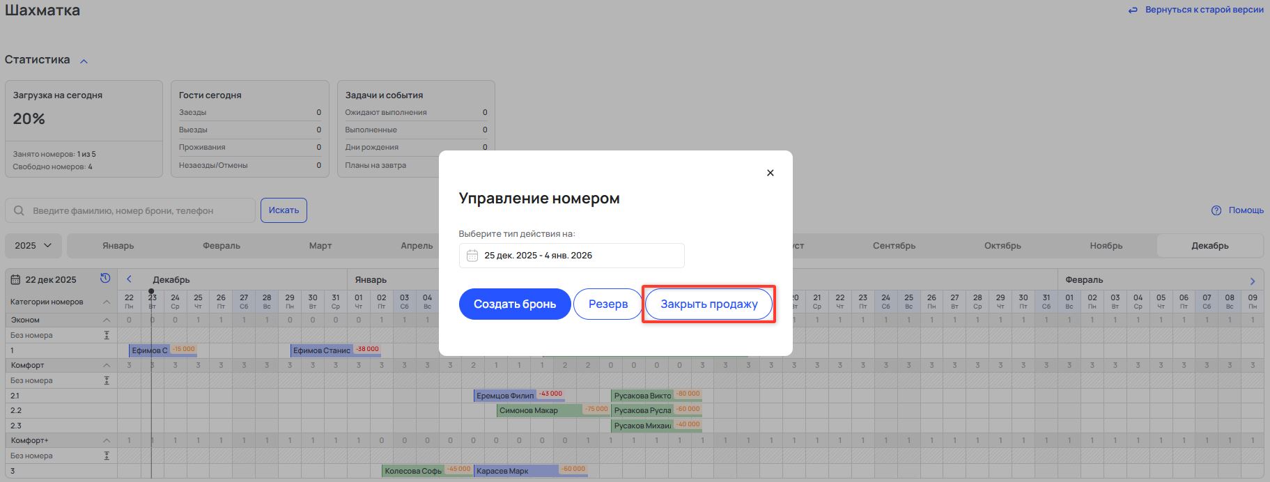This screenshot has height=482, width=1270.
Task: Click the left arrow to scroll calendar back
Action: [129, 279]
